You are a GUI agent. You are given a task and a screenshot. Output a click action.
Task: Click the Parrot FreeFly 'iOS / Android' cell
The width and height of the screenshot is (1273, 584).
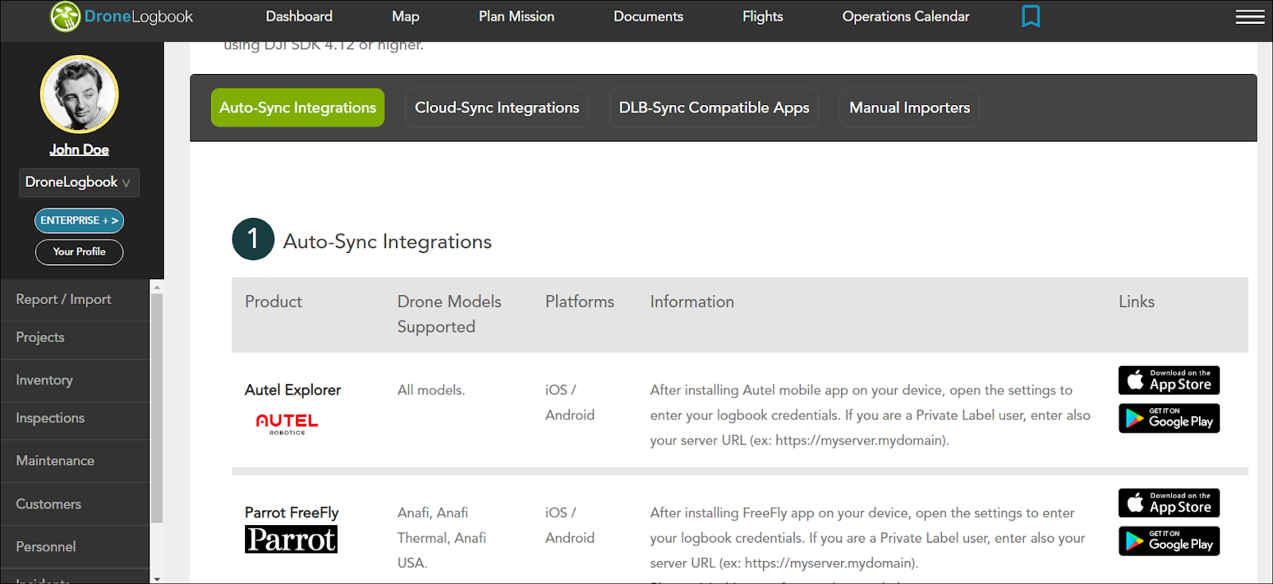570,525
